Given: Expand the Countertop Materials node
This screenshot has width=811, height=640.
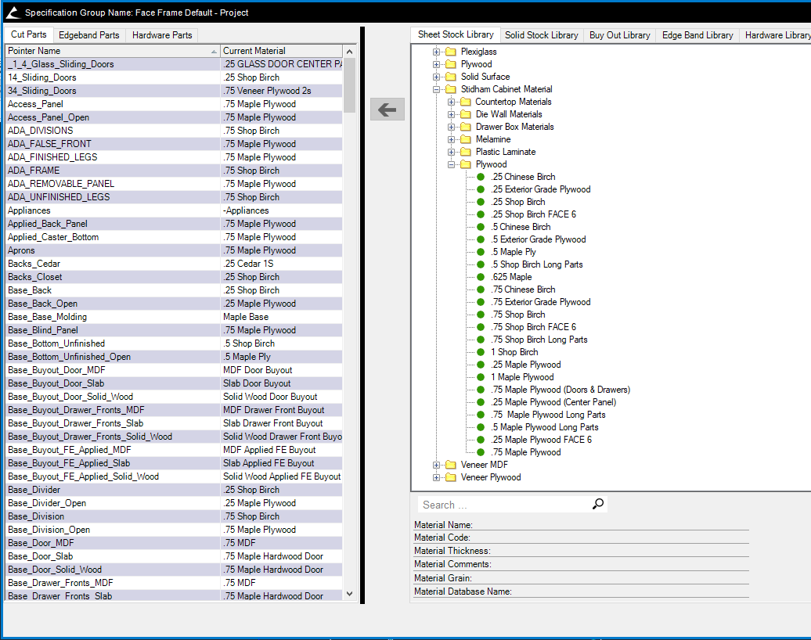Looking at the screenshot, I should [451, 102].
